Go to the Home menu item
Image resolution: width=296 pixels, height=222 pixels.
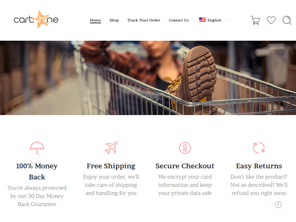tap(95, 20)
